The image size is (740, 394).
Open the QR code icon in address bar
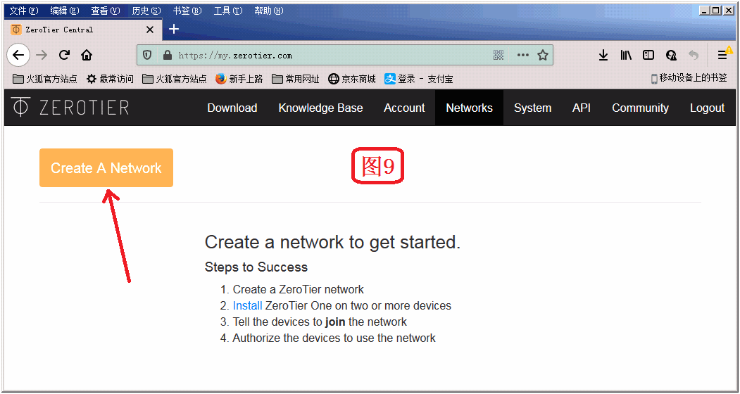click(x=498, y=55)
